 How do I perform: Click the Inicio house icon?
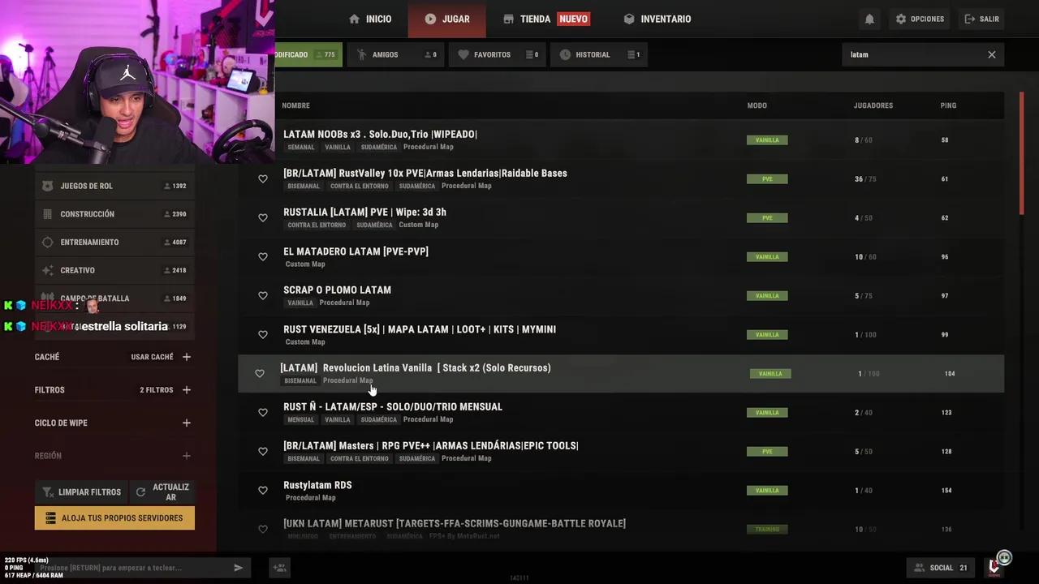pyautogui.click(x=354, y=19)
